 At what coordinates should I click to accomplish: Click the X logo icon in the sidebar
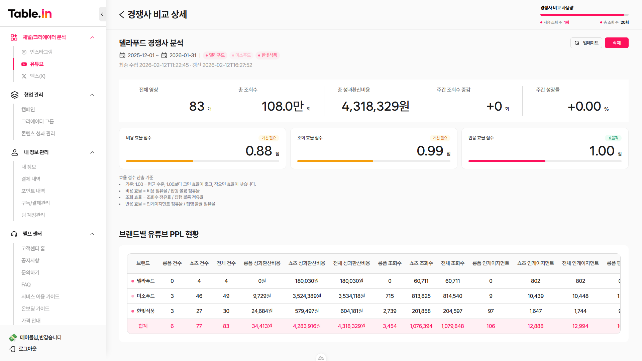pos(24,76)
